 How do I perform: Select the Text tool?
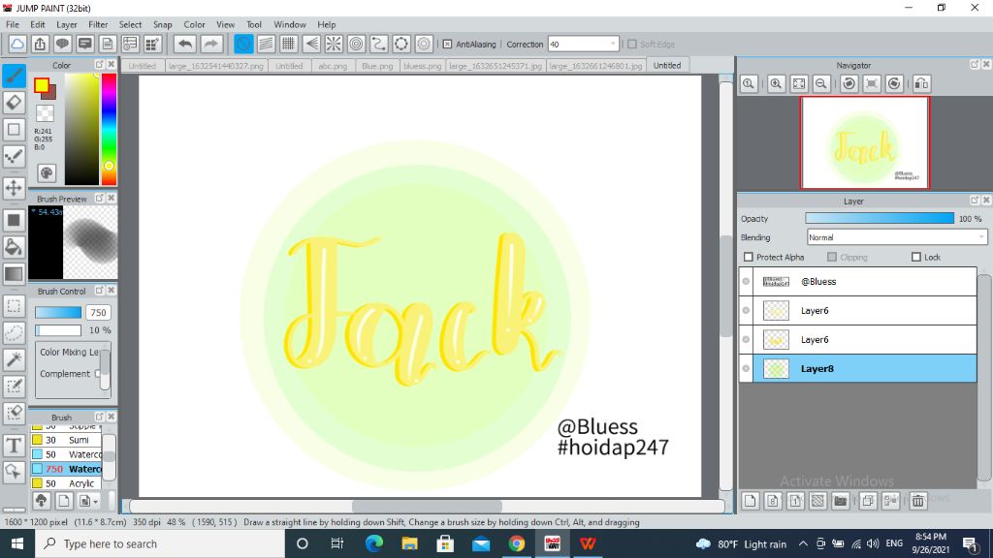coord(14,446)
